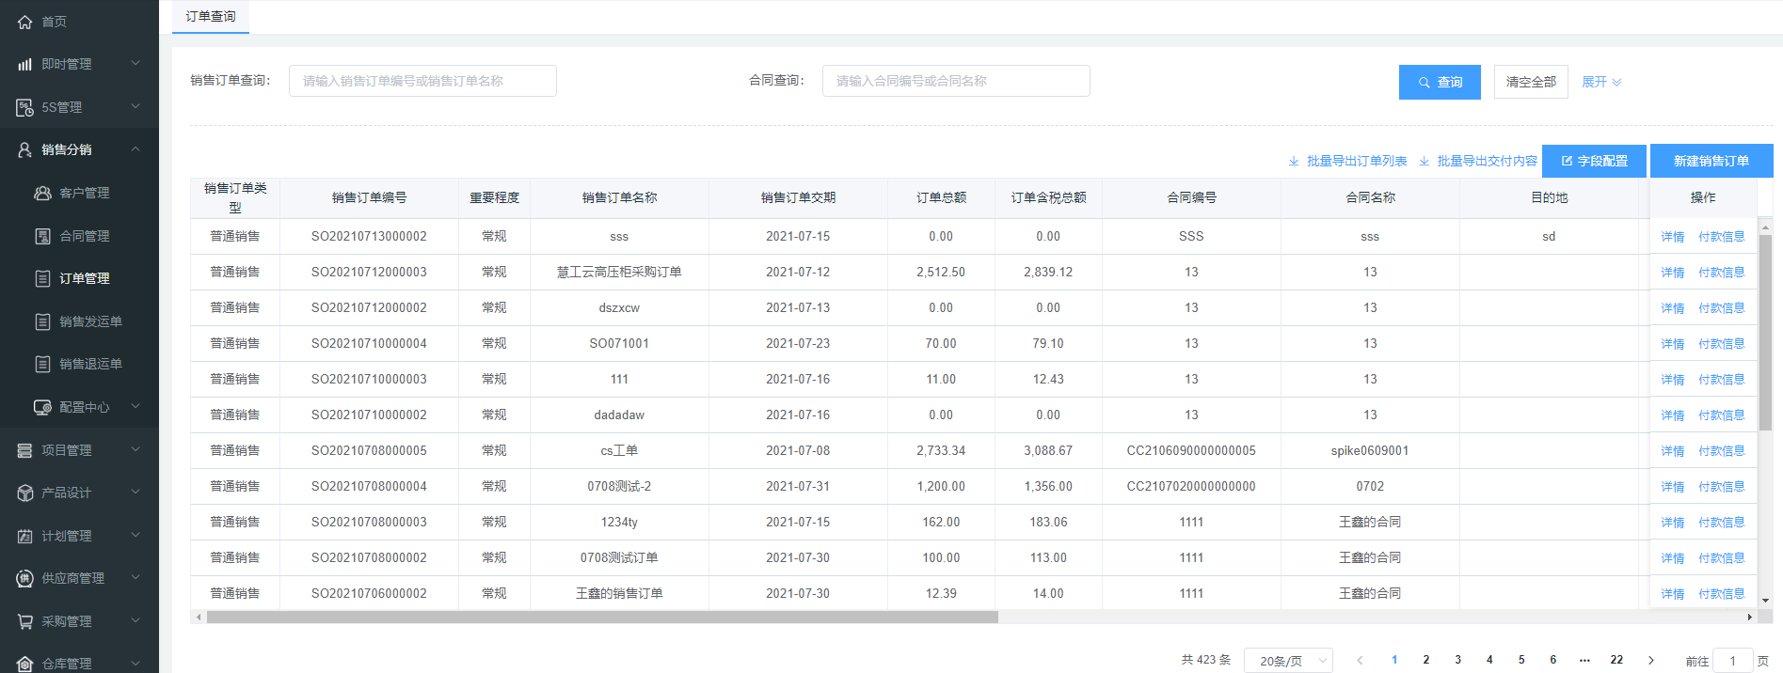The width and height of the screenshot is (1783, 673).
Task: Click the 即时管理 bar chart icon
Action: point(24,64)
